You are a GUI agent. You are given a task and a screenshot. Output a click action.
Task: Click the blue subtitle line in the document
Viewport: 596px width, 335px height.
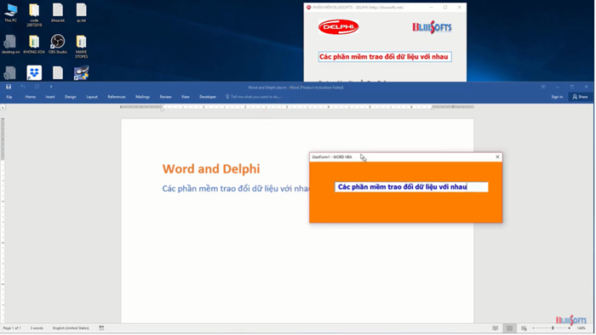click(x=236, y=189)
